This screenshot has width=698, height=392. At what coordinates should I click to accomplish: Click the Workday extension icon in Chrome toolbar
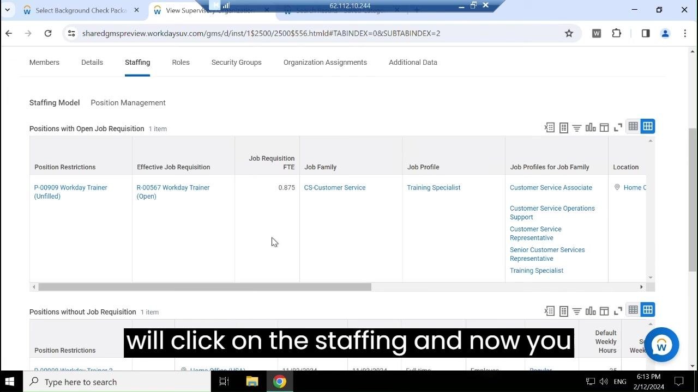coord(597,33)
